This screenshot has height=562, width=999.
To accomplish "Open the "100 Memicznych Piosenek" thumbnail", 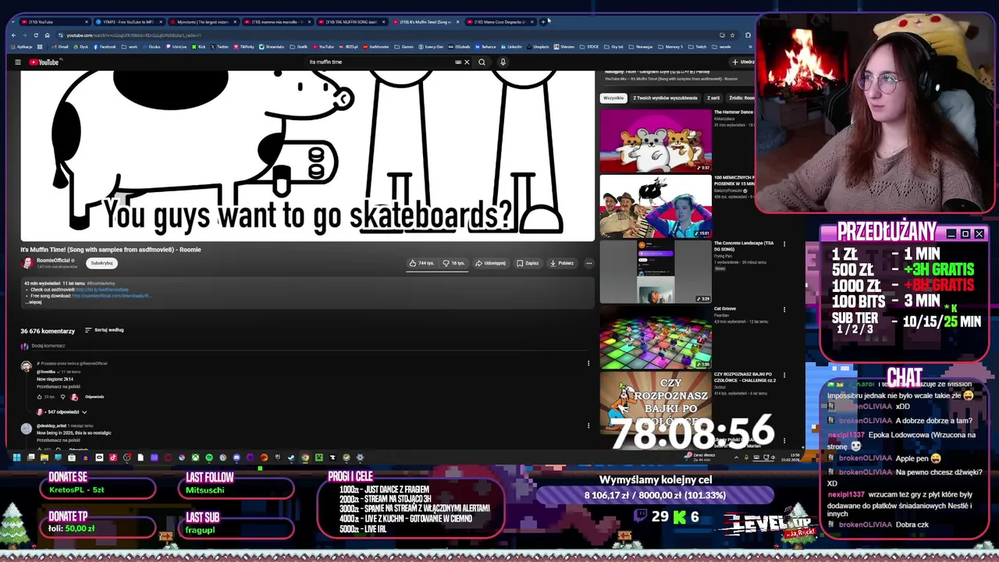I will coord(656,206).
